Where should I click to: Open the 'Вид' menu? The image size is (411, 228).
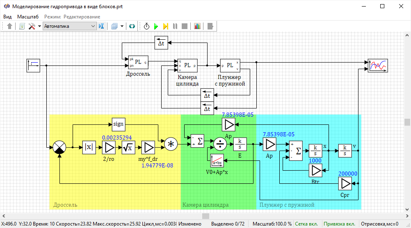[x=7, y=17]
